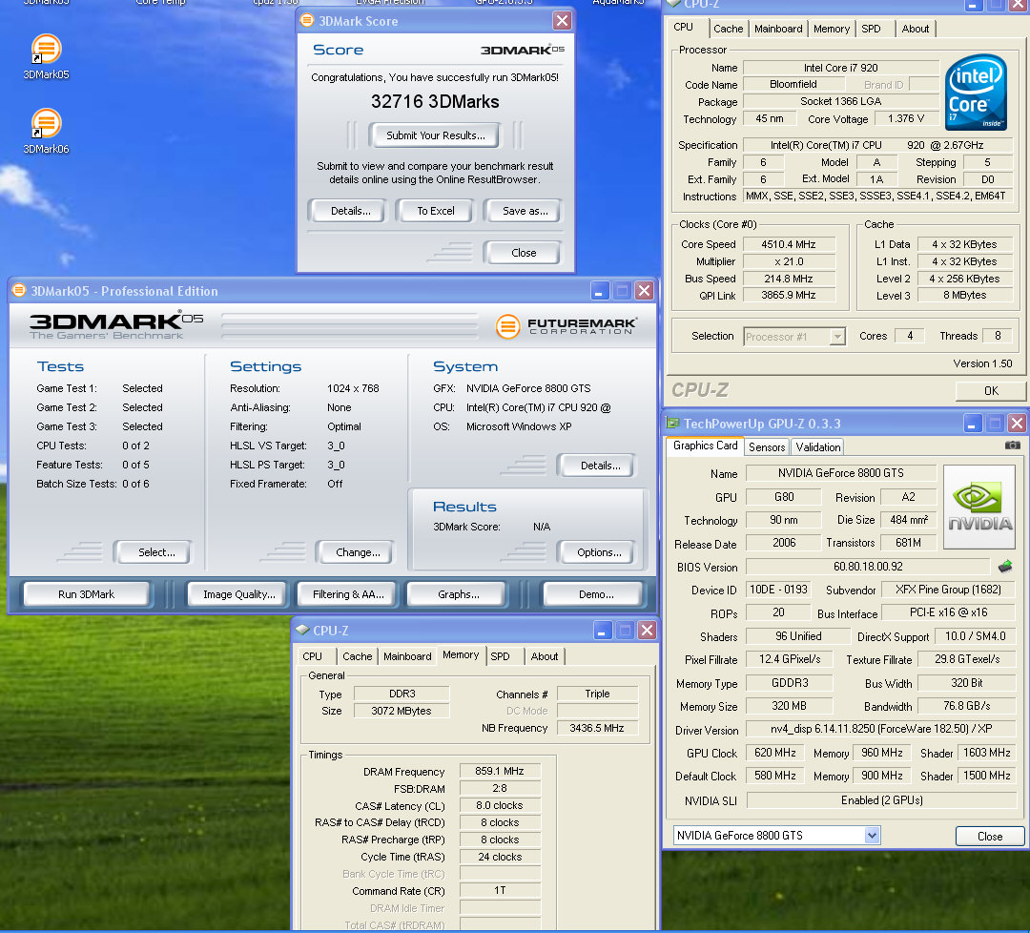Viewport: 1030px width, 933px height.
Task: Export score with To Excel button
Action: [436, 211]
